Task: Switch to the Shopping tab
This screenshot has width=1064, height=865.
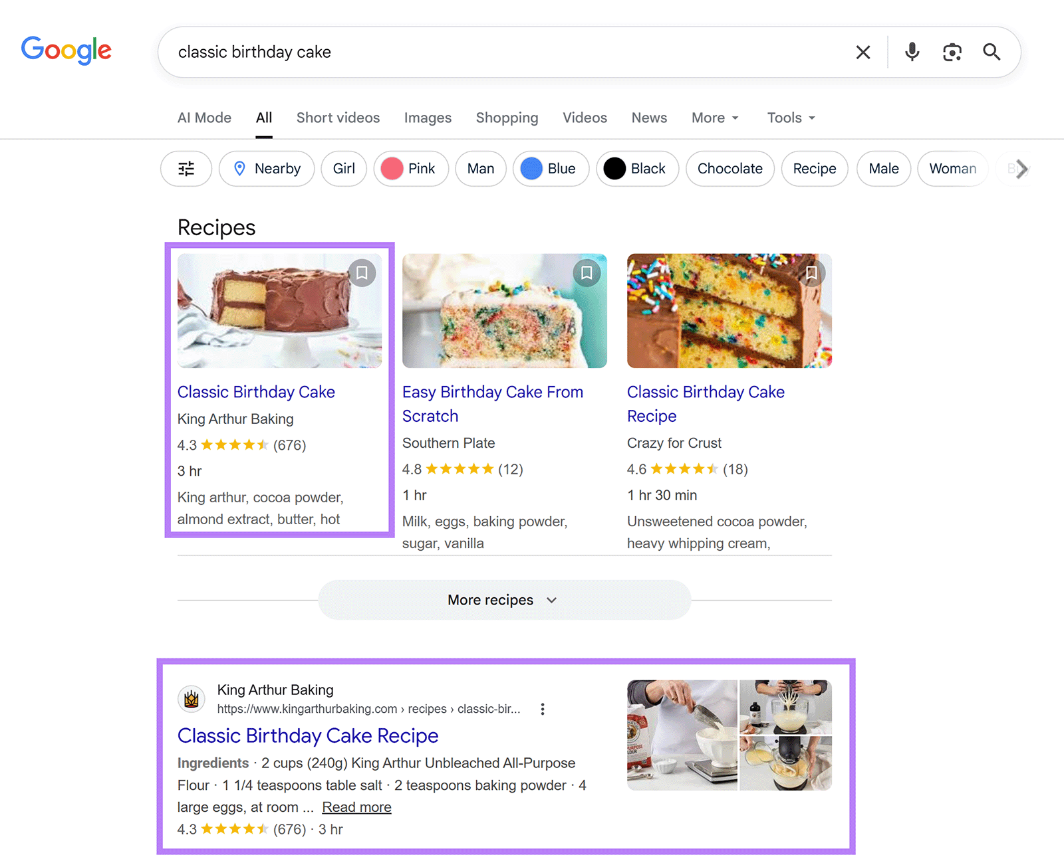Action: [507, 118]
